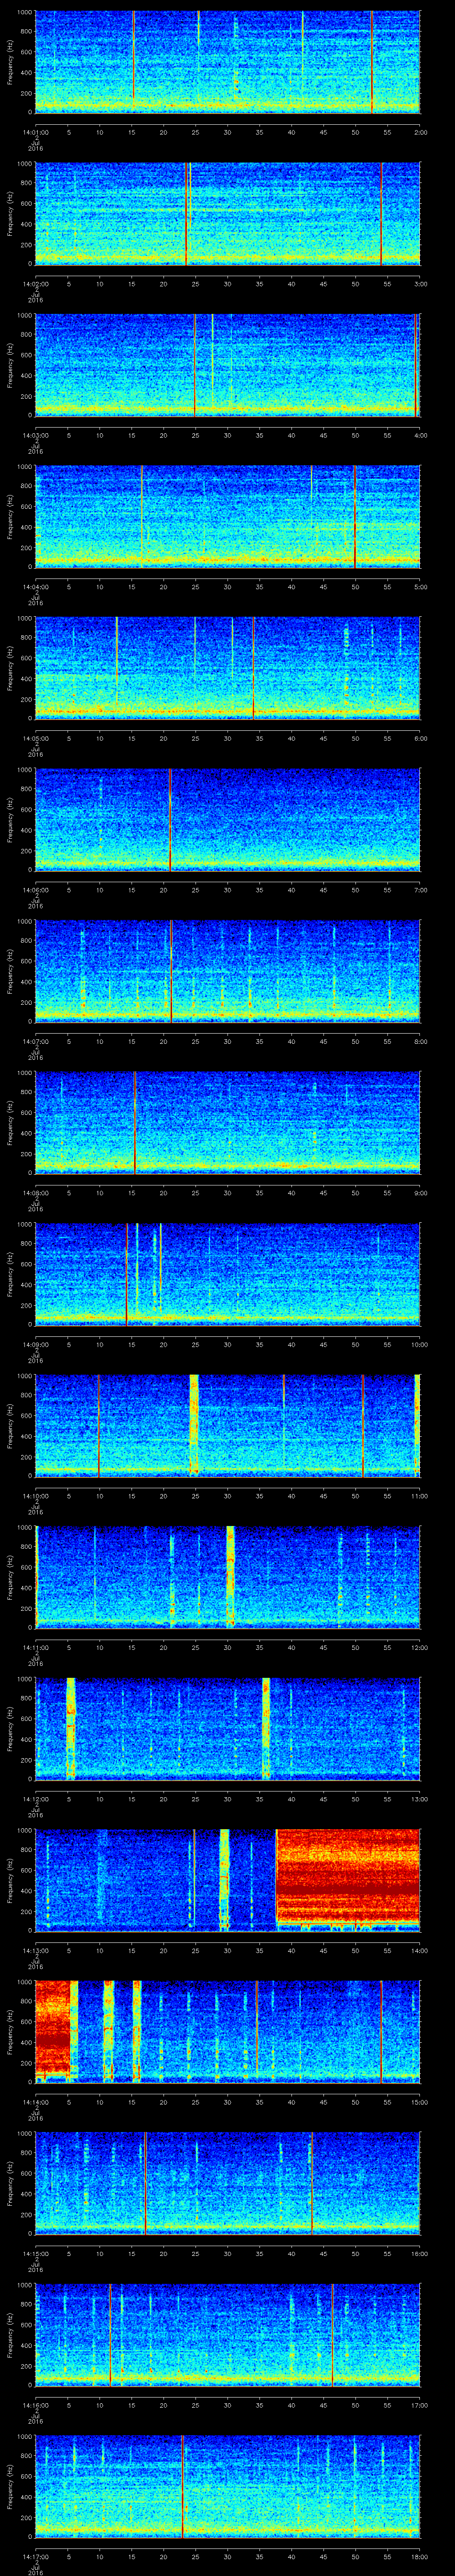Open the spectrogram panel starting at 14:03:00
The image size is (455, 2576).
coord(227,365)
